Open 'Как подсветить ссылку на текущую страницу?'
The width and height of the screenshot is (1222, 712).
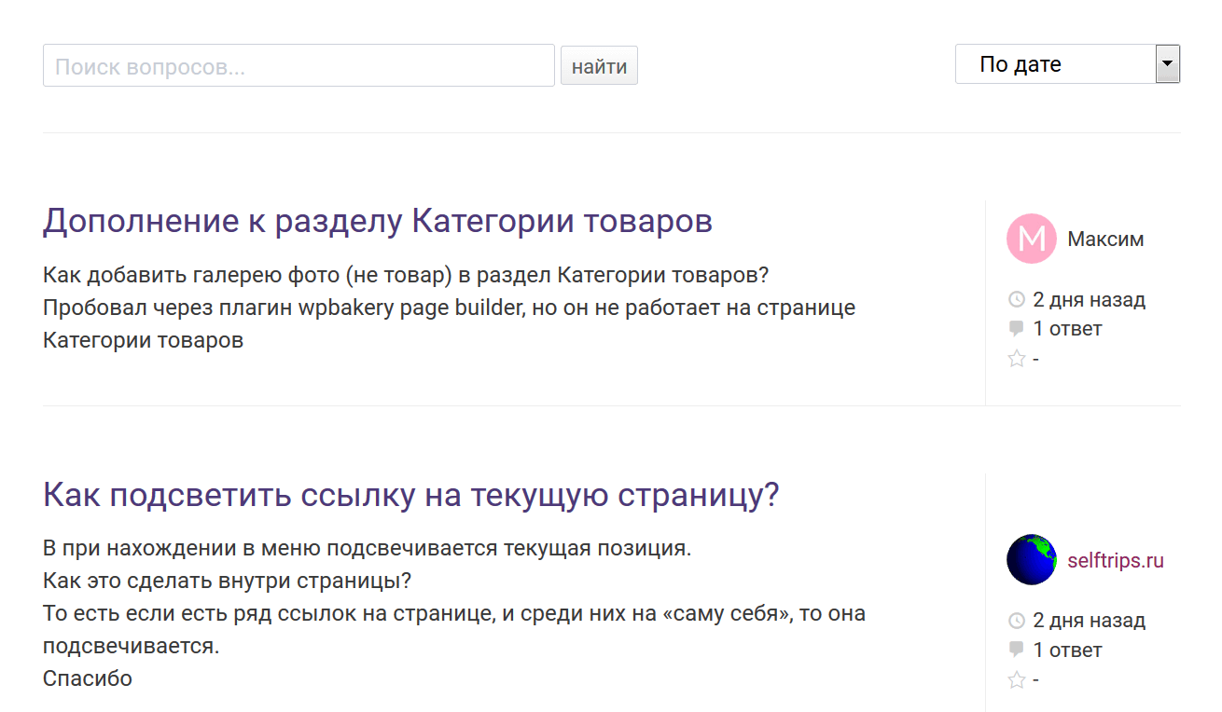[410, 495]
